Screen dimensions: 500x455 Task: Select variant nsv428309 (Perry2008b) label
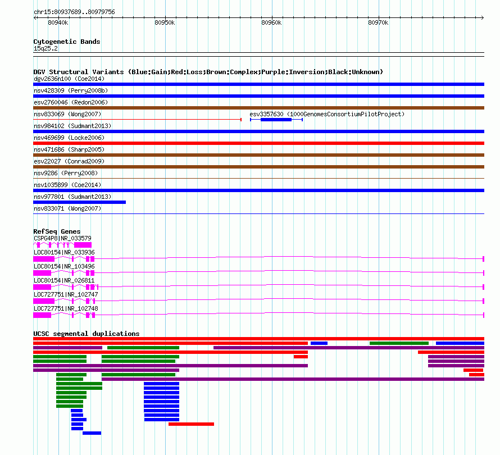71,90
